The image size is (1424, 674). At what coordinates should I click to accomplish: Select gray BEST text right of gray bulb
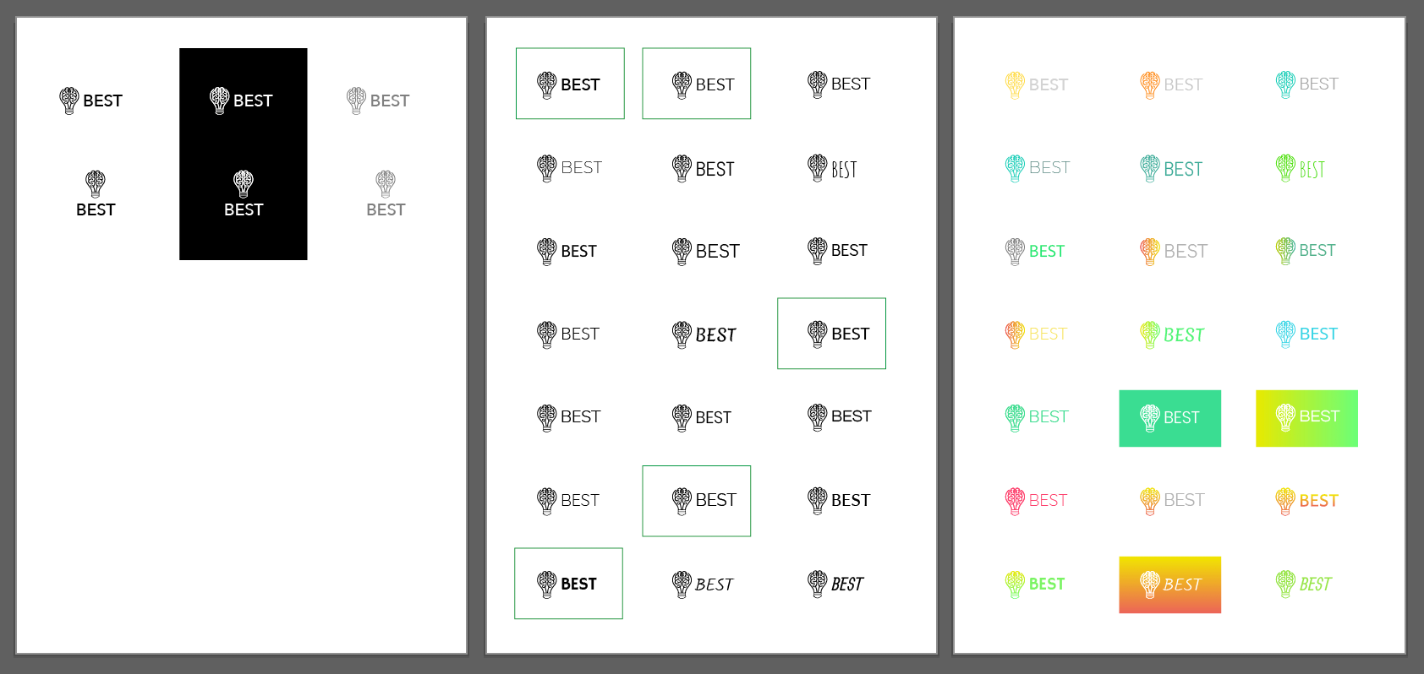[x=390, y=101]
